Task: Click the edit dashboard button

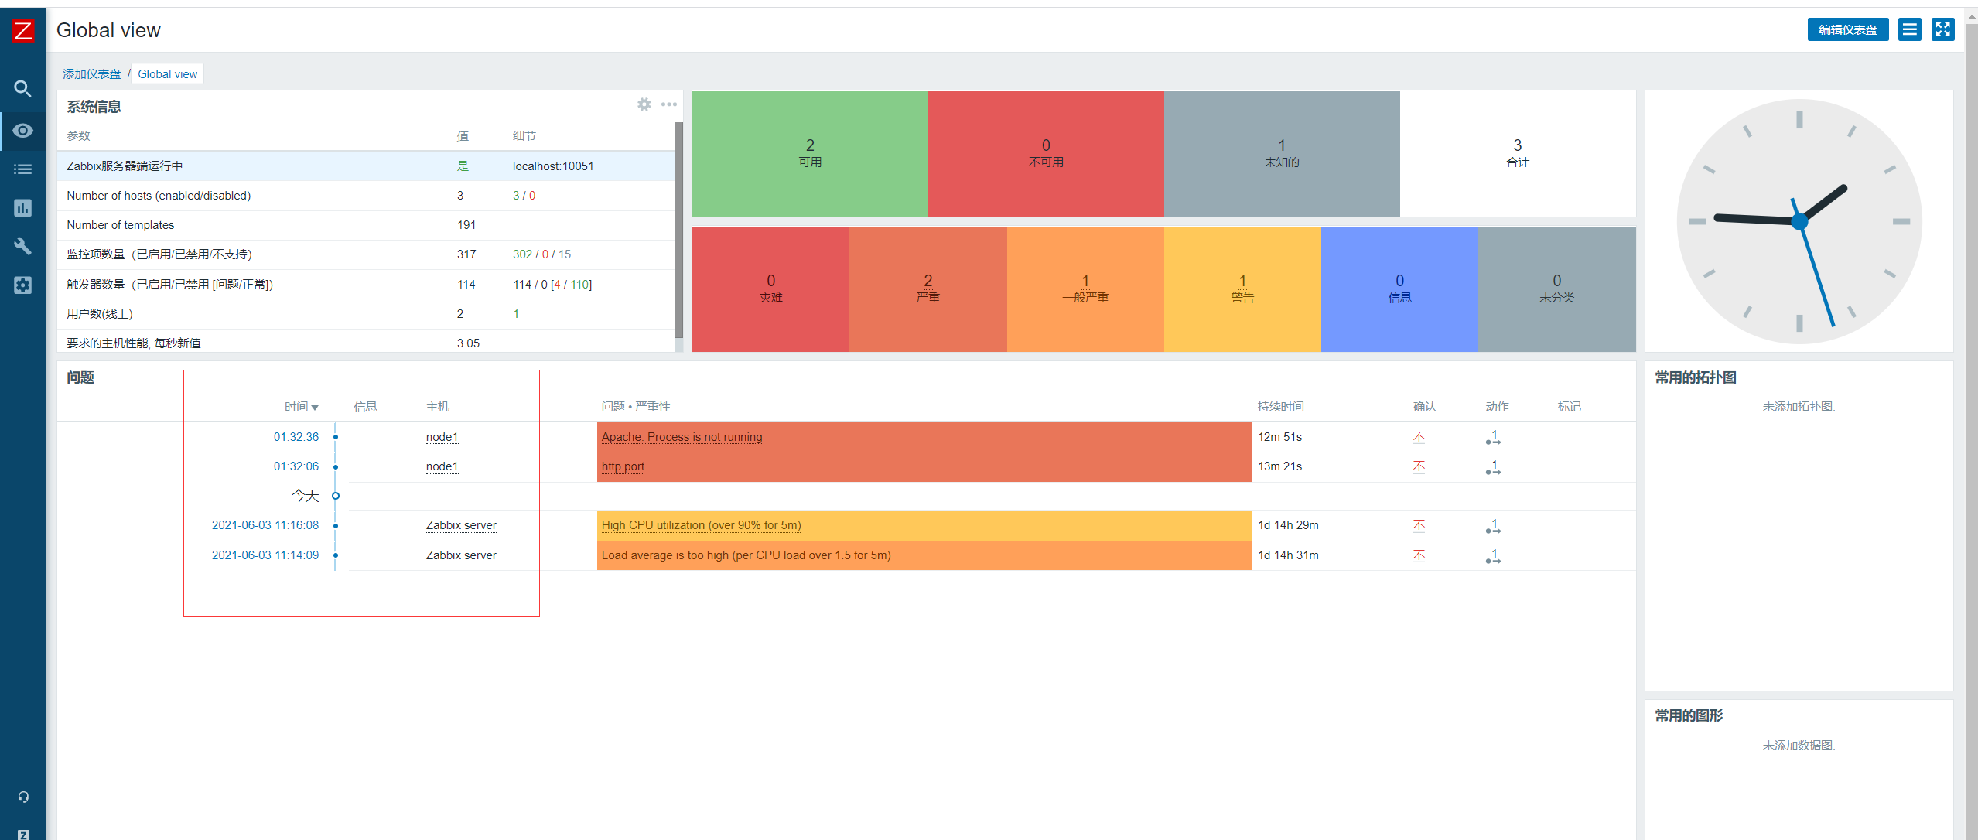Action: point(1847,29)
